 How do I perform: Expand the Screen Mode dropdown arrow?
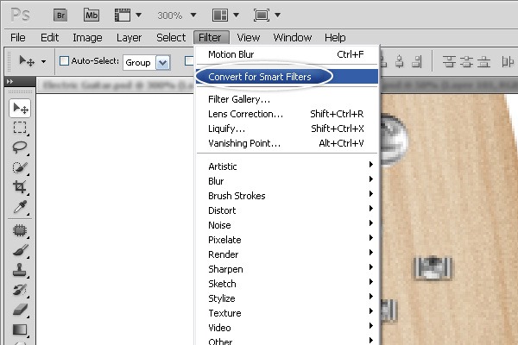278,15
